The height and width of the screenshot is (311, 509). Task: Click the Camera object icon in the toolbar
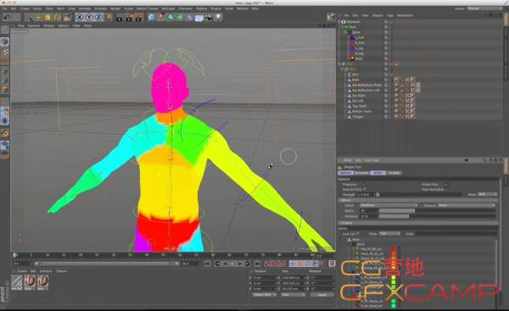209,17
